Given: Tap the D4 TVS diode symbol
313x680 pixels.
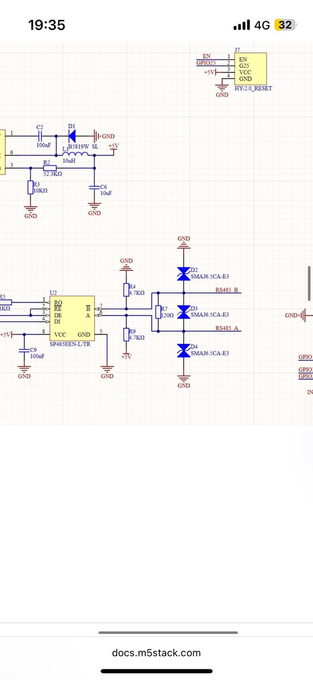Looking at the screenshot, I should pos(184,350).
